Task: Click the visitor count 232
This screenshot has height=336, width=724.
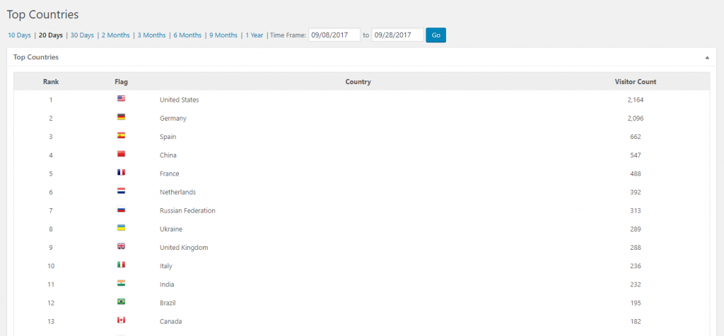Action: 636,284
